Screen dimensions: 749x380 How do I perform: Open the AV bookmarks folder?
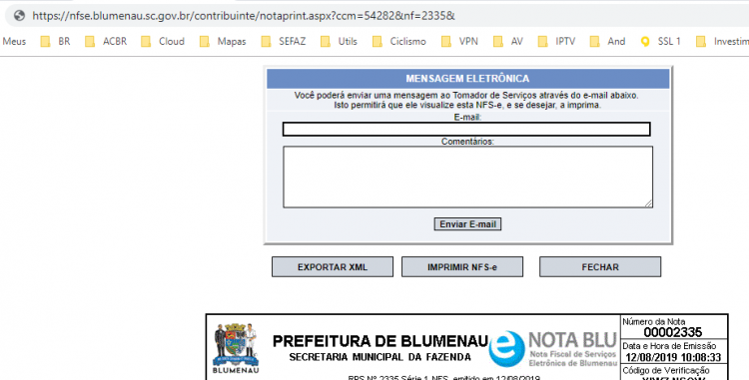pyautogui.click(x=508, y=42)
